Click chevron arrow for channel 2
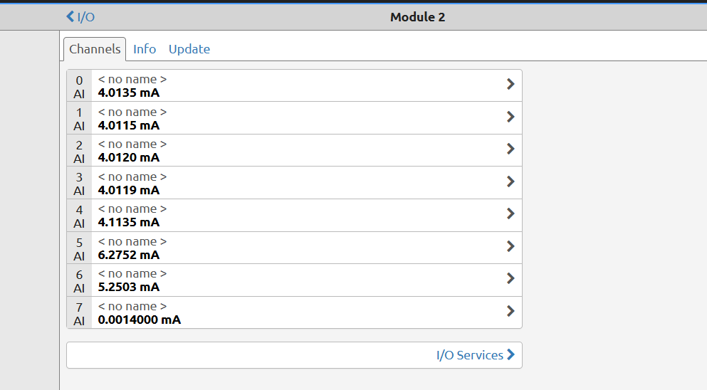 coord(510,149)
